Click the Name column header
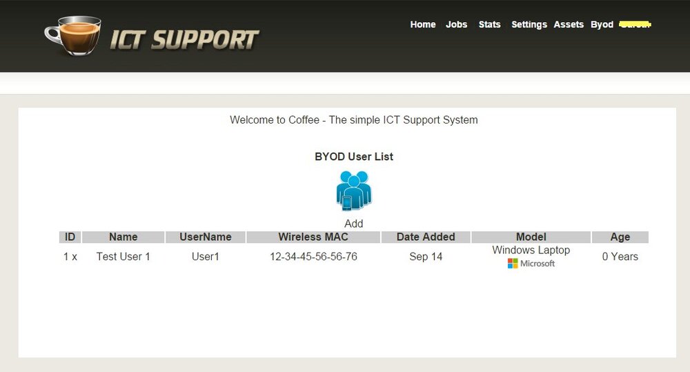The width and height of the screenshot is (690, 372). tap(124, 237)
